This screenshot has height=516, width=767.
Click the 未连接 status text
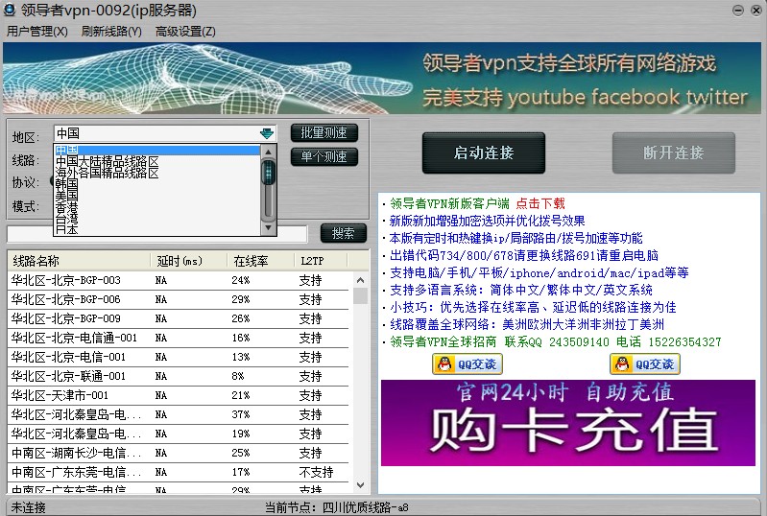tap(29, 507)
